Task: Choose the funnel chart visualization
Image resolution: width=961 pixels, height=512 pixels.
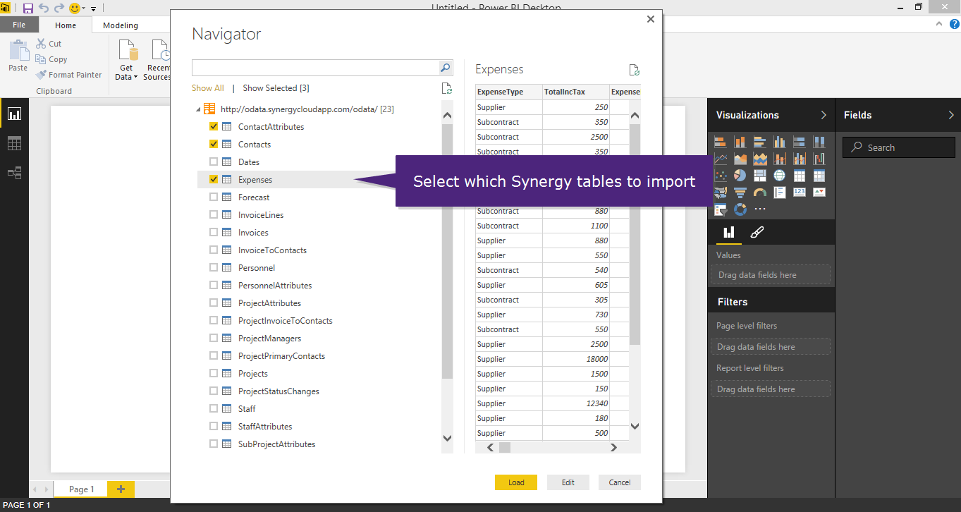Action: click(x=740, y=192)
